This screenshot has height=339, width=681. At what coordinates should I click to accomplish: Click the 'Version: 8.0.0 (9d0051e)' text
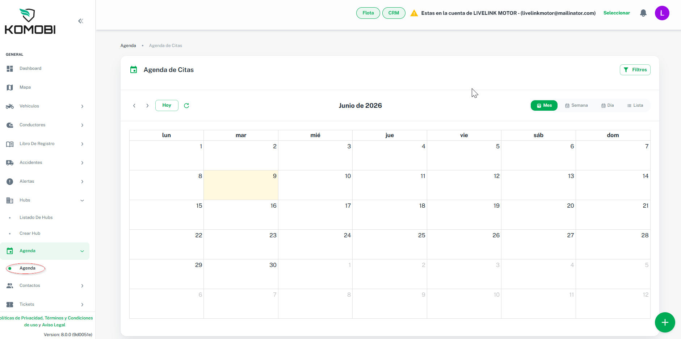[68, 335]
